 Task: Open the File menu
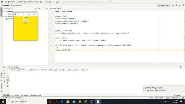point(6,2)
